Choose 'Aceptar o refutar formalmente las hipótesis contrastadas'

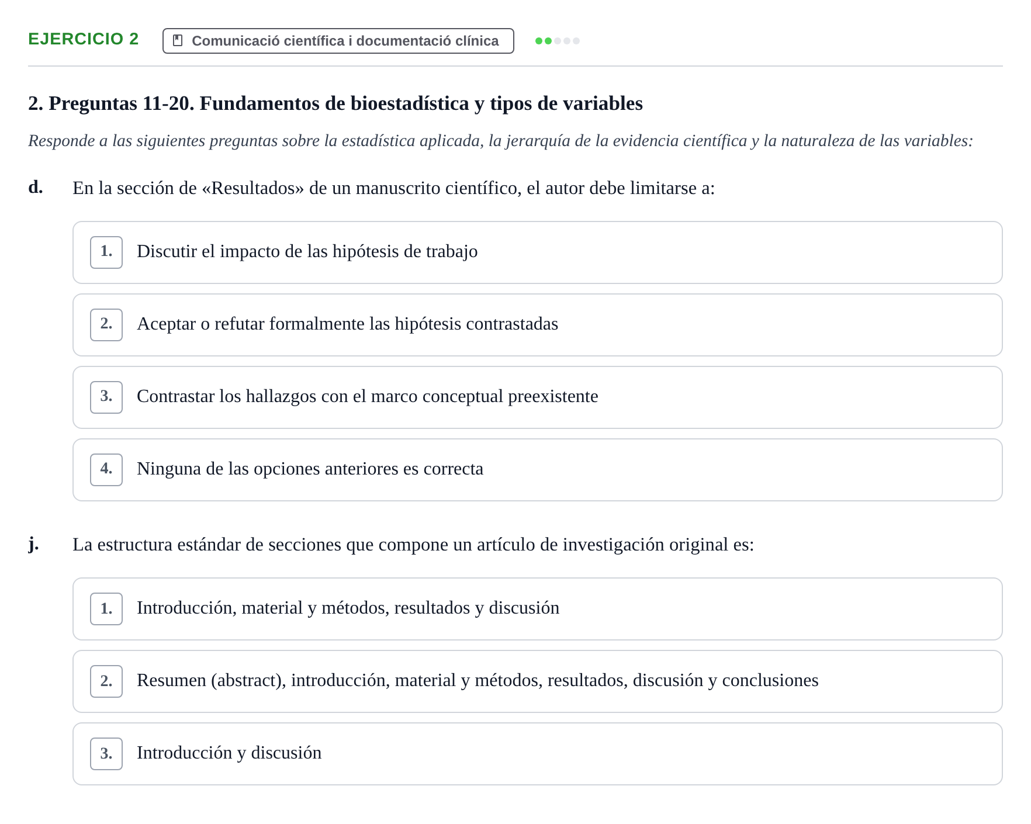coord(537,325)
